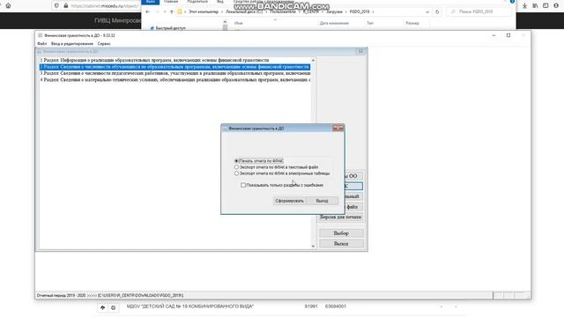Click the Выход button below Выбор
Viewport: 564px width, 317px height.
[341, 244]
